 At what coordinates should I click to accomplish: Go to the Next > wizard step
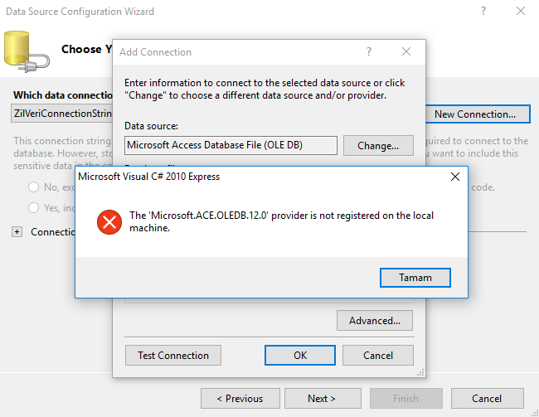click(x=323, y=399)
